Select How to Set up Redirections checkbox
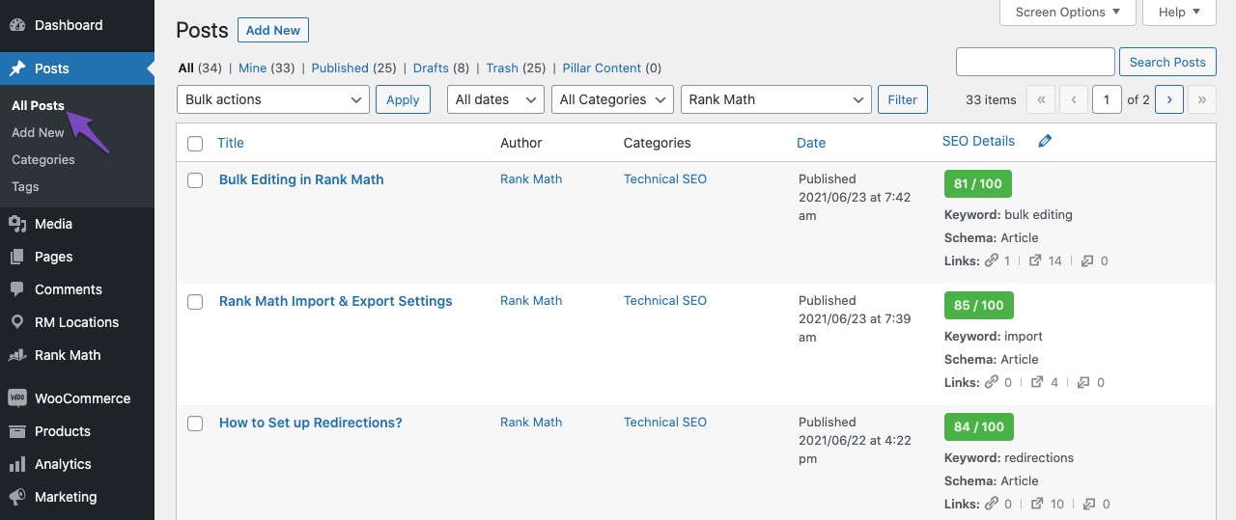 [x=195, y=424]
